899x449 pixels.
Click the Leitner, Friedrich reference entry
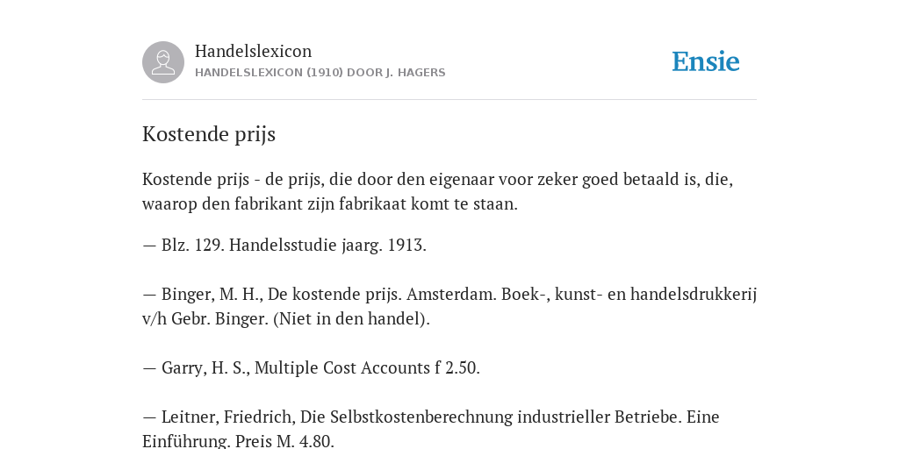pyautogui.click(x=430, y=428)
